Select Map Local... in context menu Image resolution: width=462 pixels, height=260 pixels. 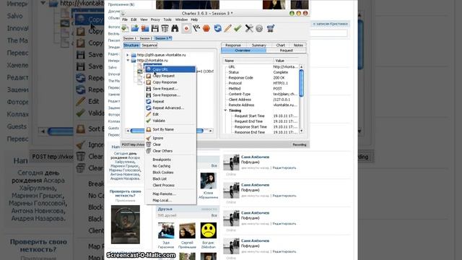[170, 201]
